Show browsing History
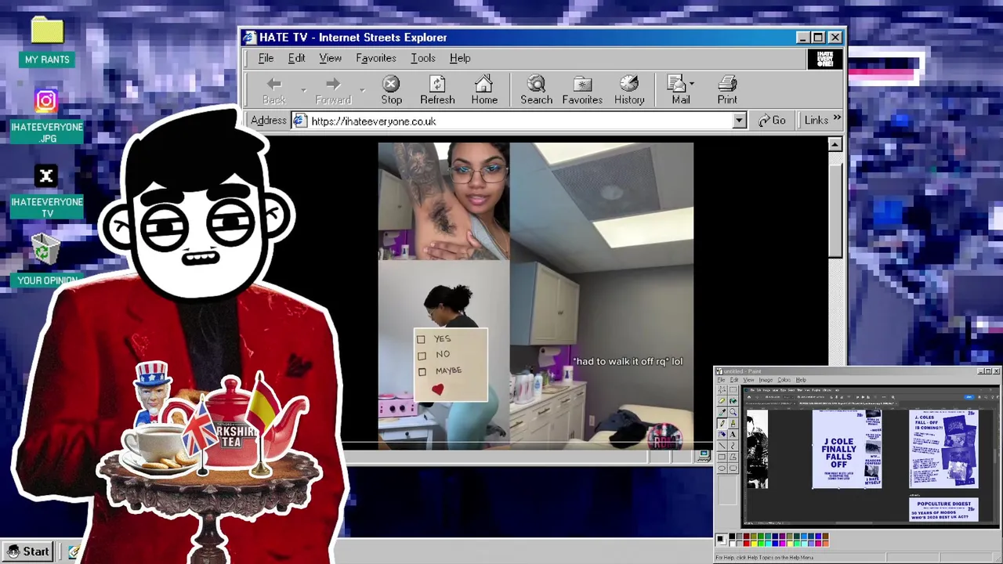The width and height of the screenshot is (1003, 564). [x=629, y=90]
